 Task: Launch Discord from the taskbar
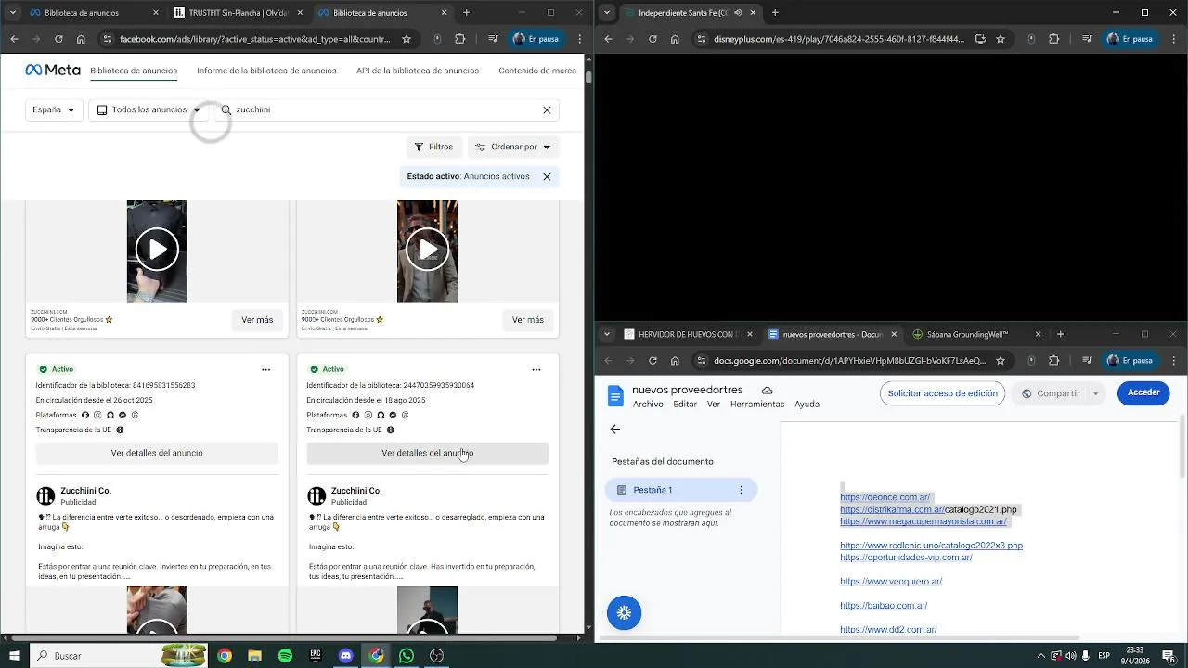point(346,656)
